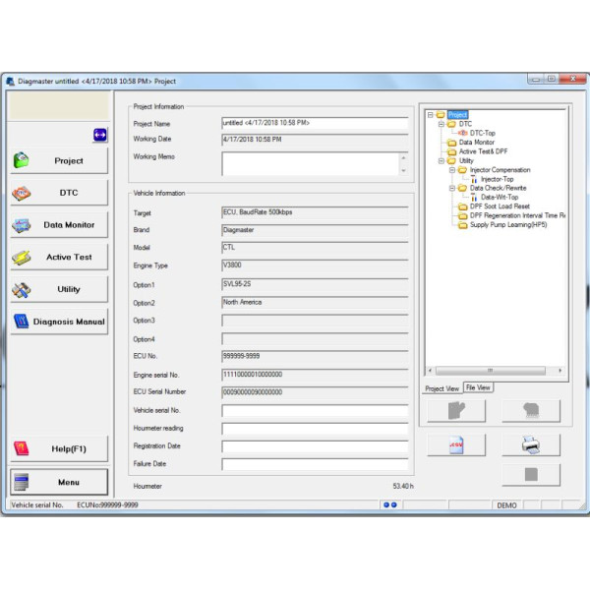Click the Project sidebar button

point(58,160)
